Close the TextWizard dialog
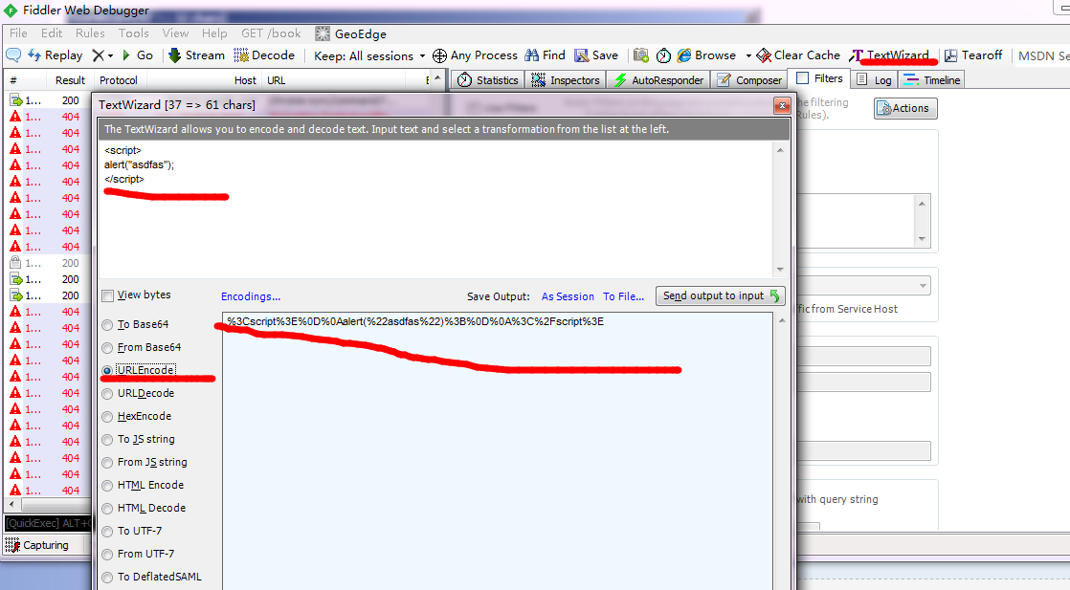Screen dimensions: 1070x590 coord(782,106)
